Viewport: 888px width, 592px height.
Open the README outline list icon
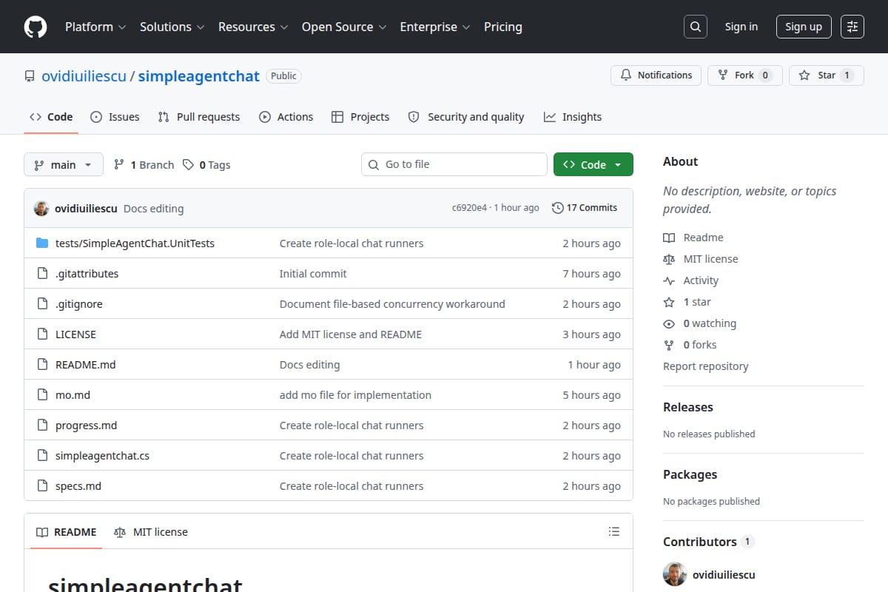pos(613,531)
